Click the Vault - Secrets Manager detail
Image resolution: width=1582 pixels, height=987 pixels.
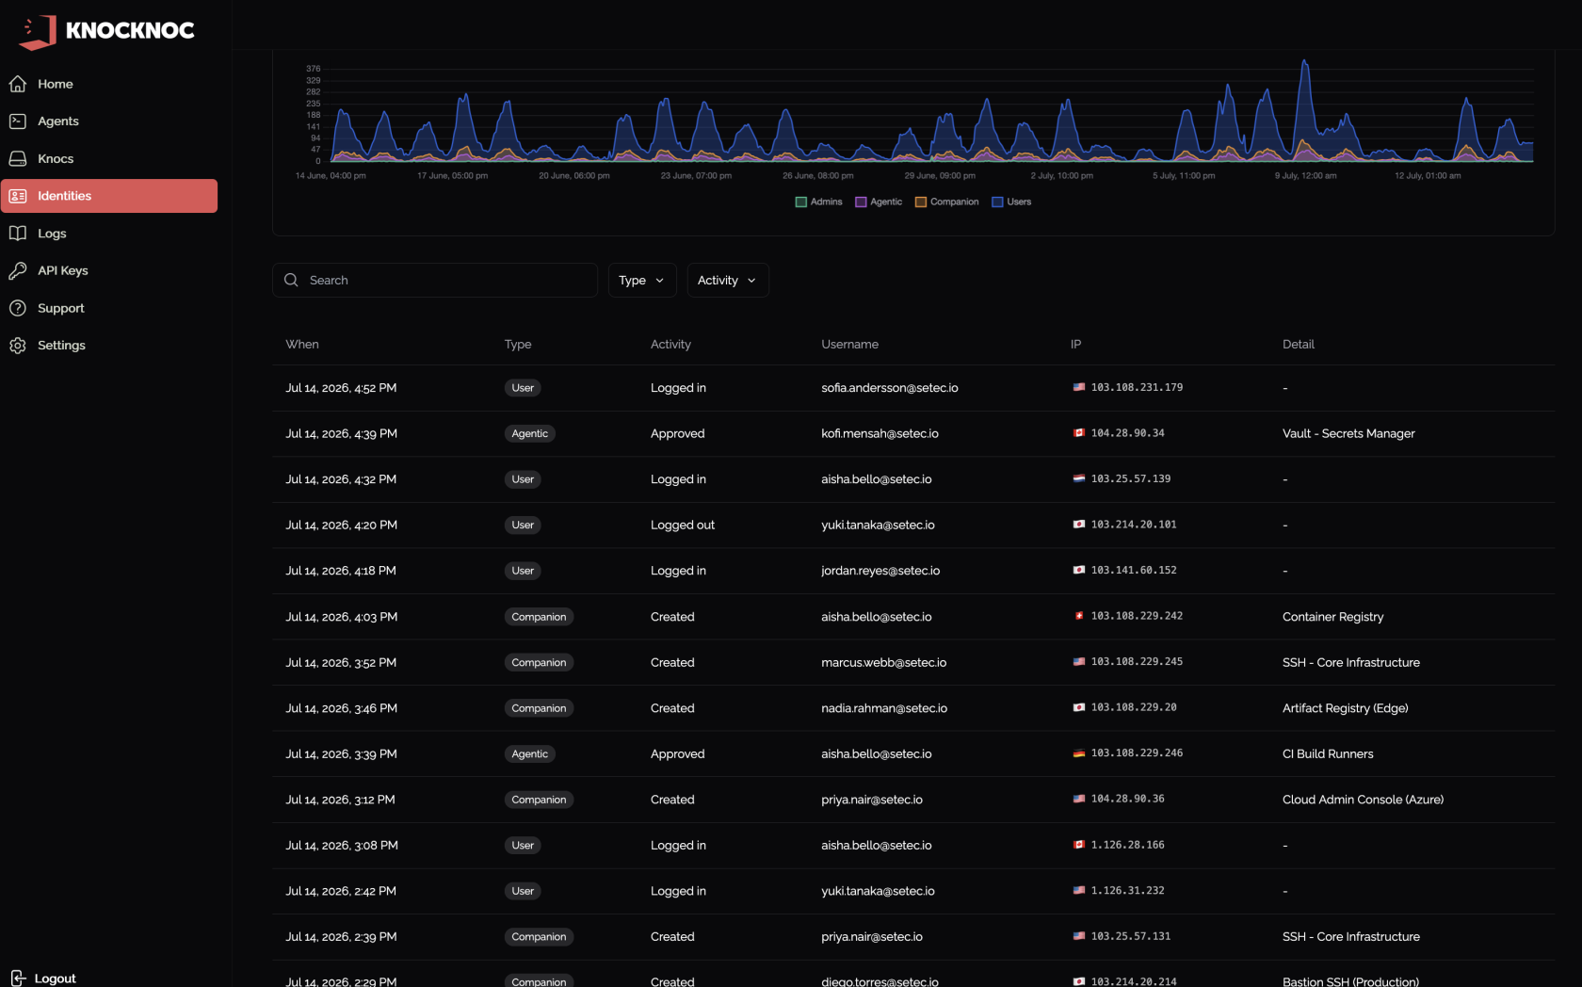[1348, 433]
